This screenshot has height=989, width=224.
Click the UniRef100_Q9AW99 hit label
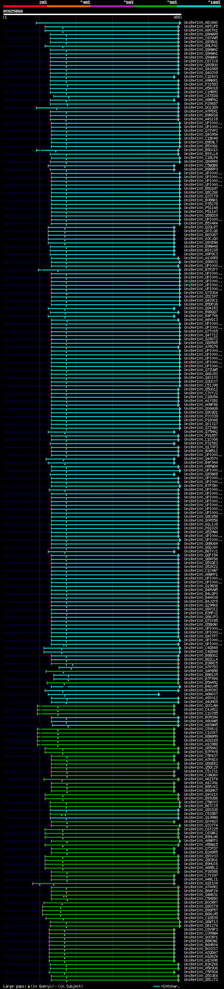coord(201,34)
